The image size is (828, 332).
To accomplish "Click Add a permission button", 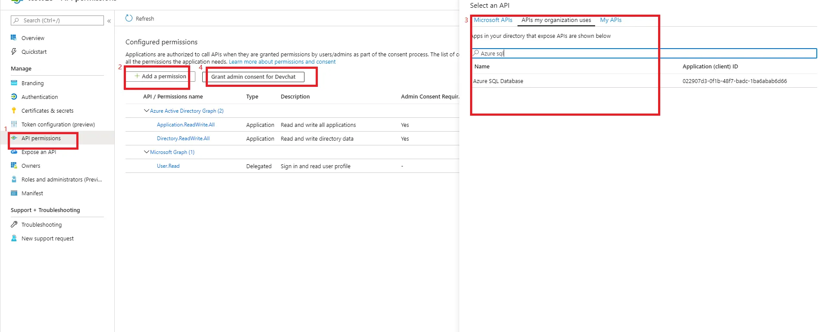I will pyautogui.click(x=160, y=77).
